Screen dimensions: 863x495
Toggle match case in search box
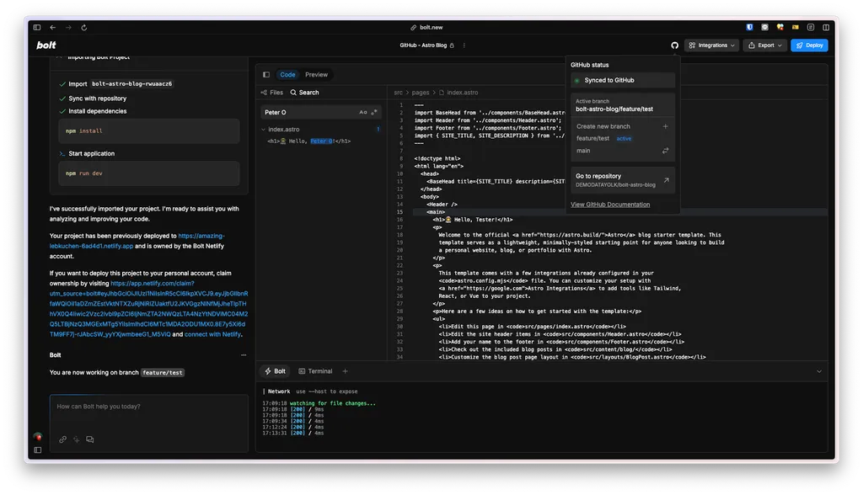point(362,112)
